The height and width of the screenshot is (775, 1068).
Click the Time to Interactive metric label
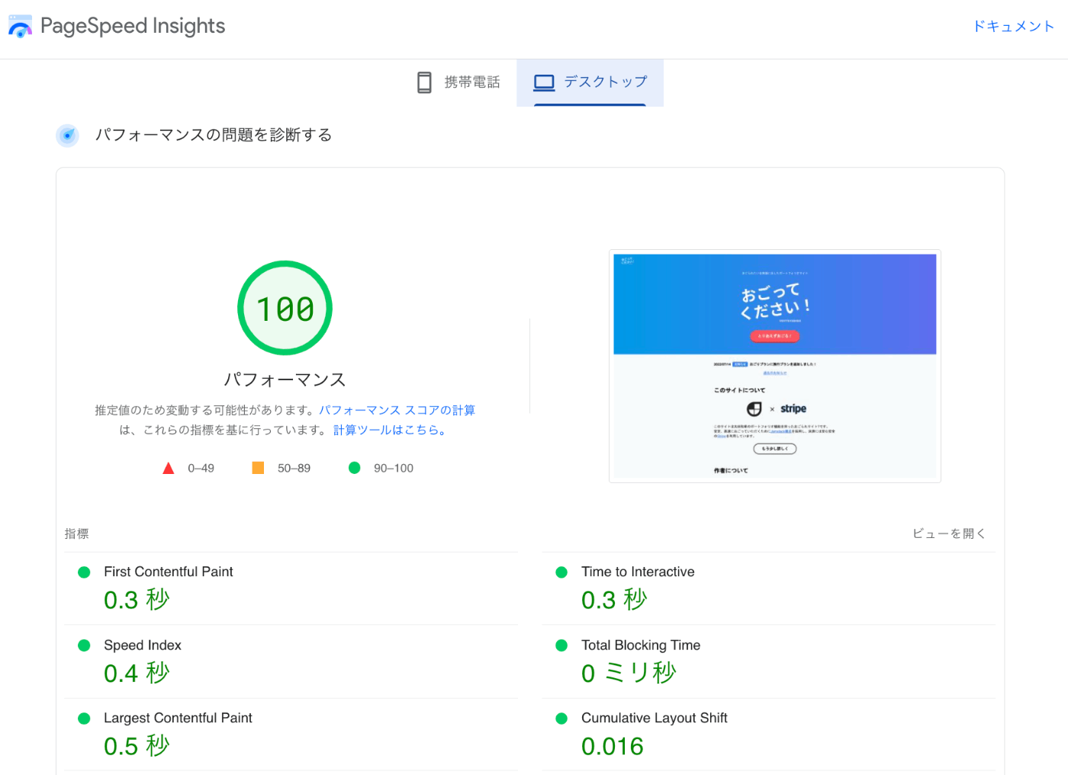pyautogui.click(x=638, y=572)
